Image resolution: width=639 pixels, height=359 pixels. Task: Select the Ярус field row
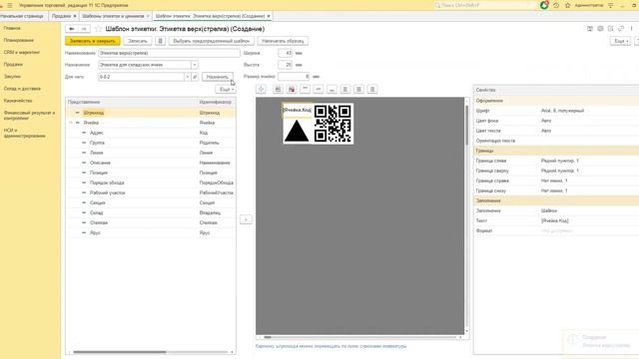coord(151,232)
